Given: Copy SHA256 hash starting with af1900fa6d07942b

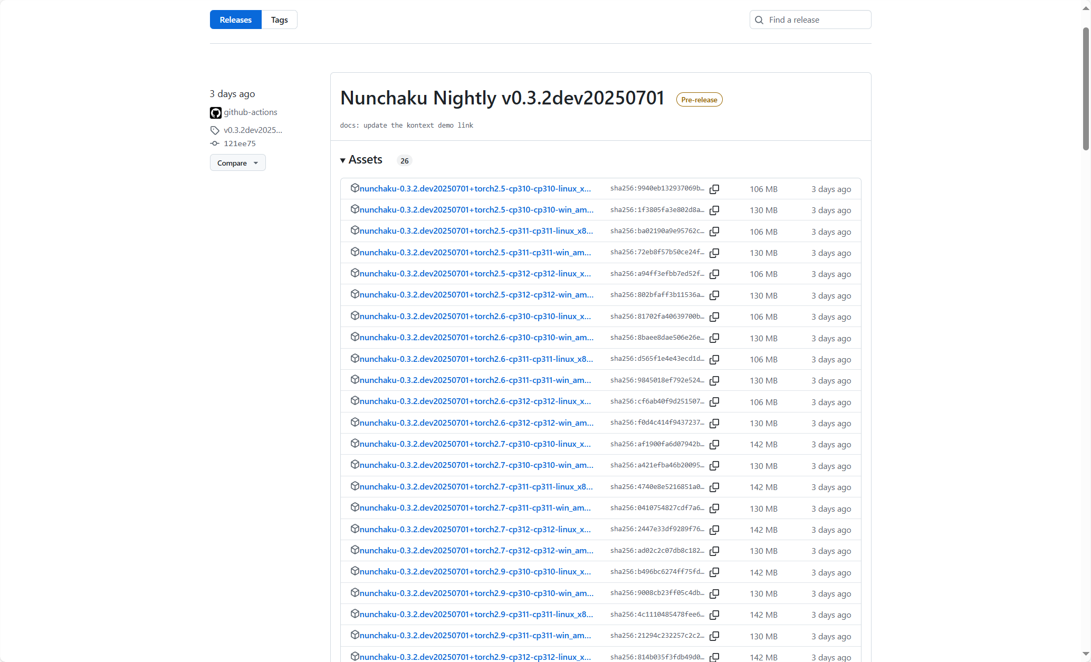Looking at the screenshot, I should click(x=714, y=445).
